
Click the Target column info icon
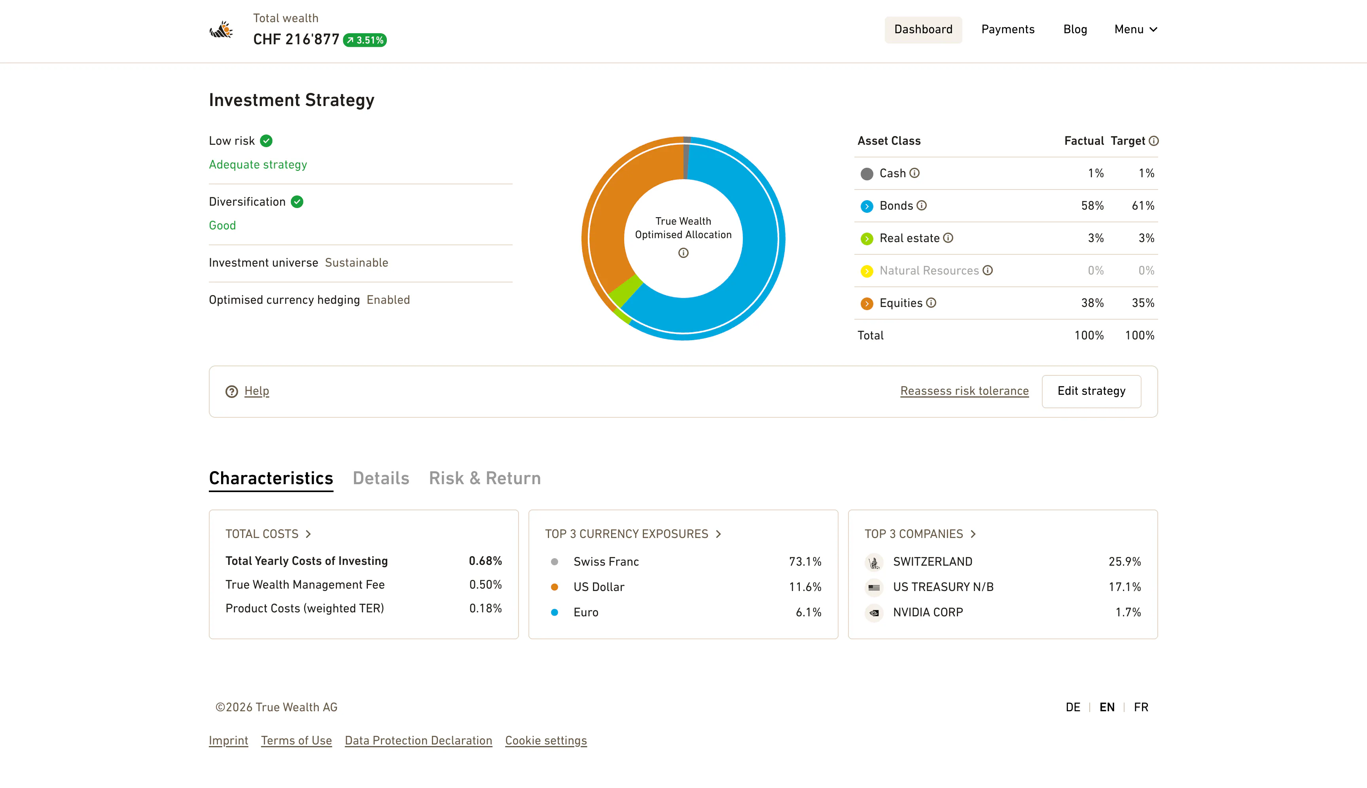(1154, 141)
